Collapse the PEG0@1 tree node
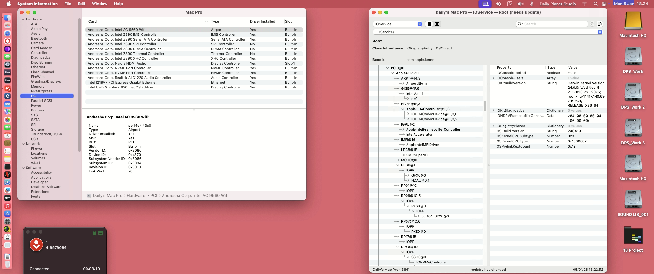Screen dimensions: 654x274 click(398, 165)
